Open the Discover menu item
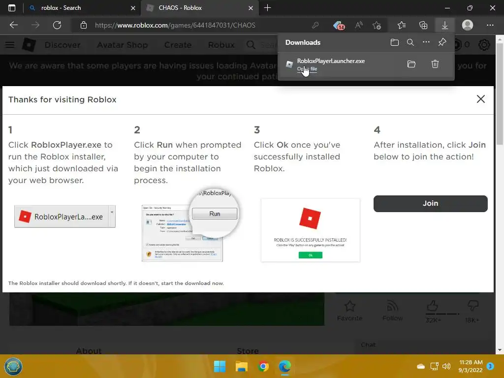This screenshot has width=504, height=378. pos(63,45)
